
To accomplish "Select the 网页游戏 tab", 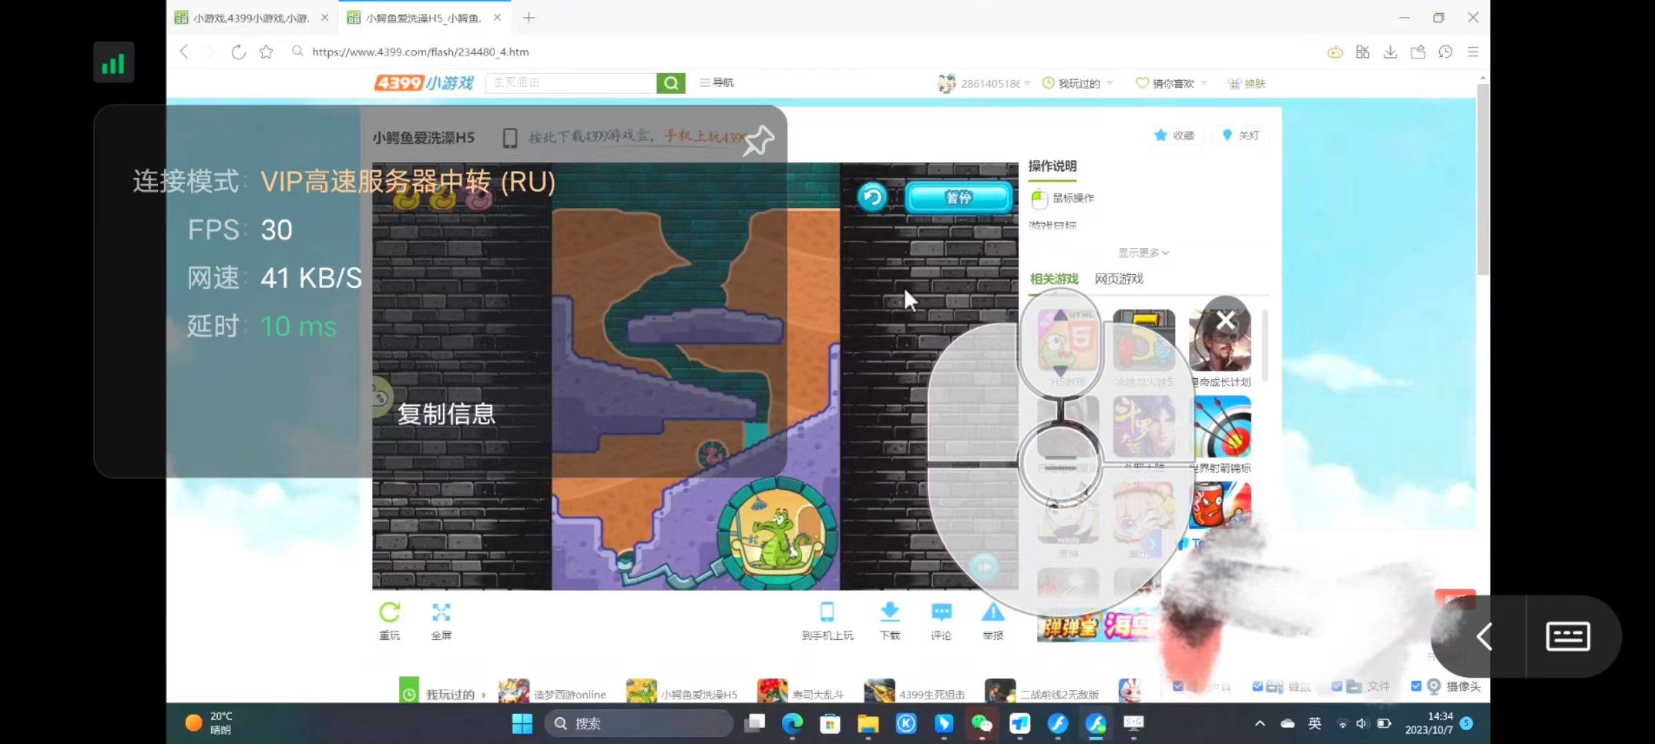I will (x=1119, y=279).
